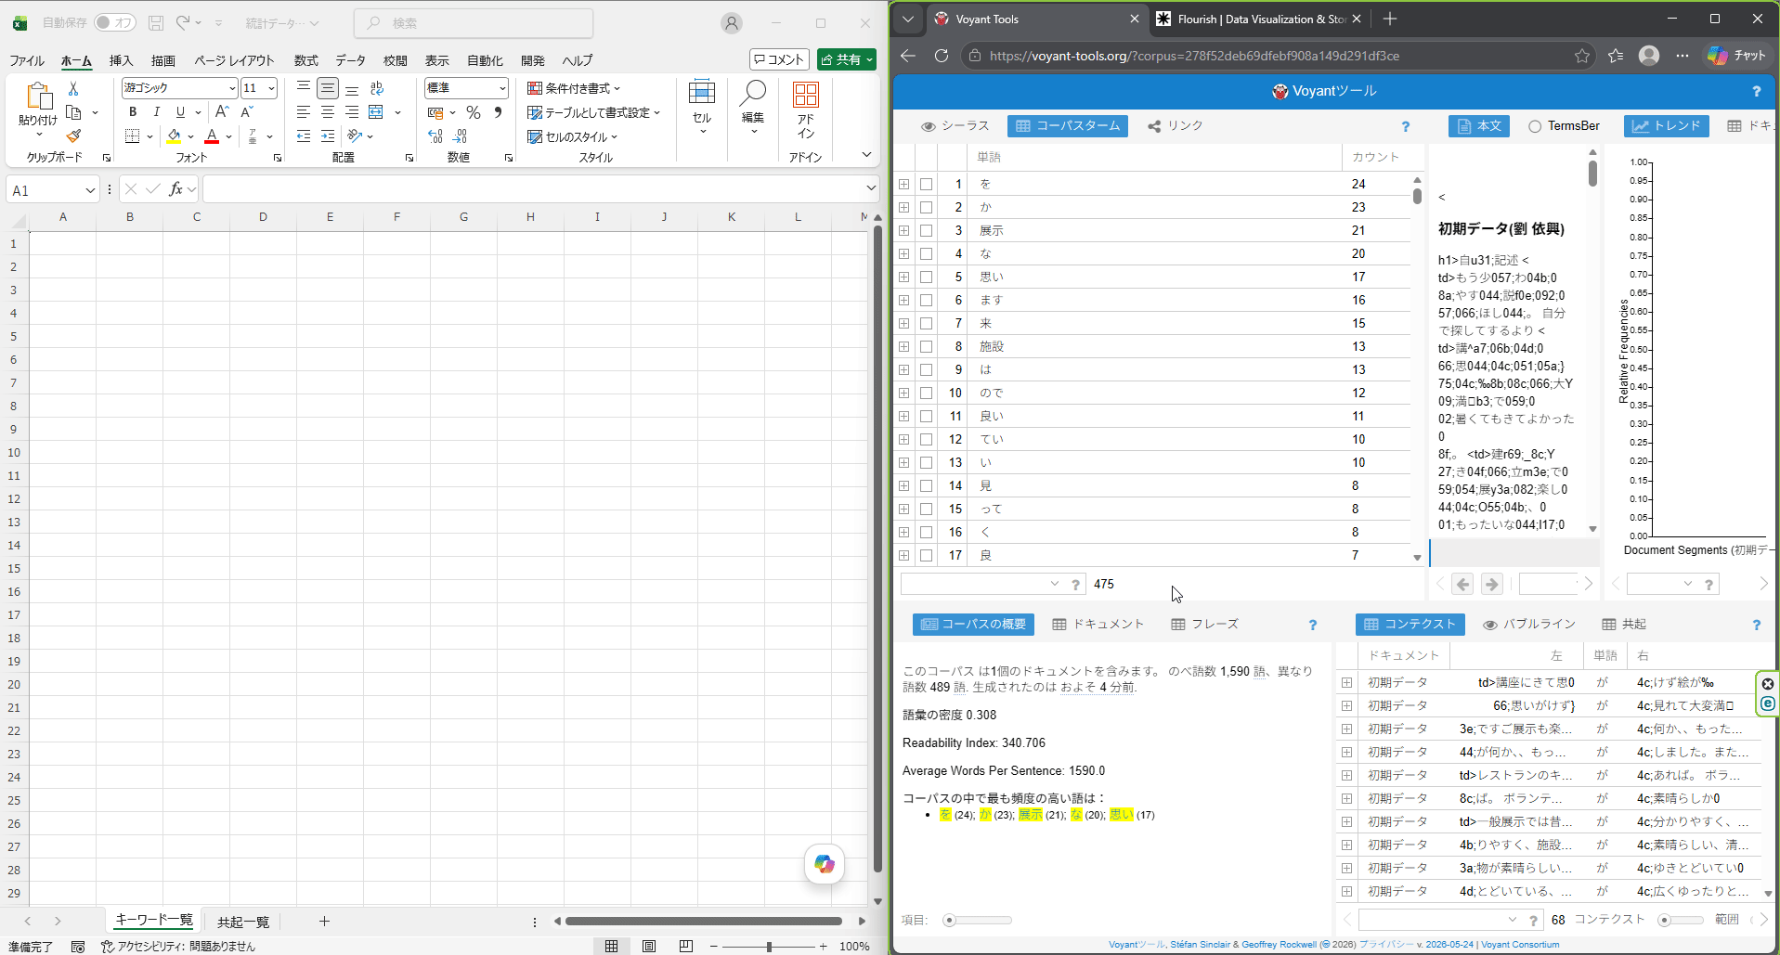
Task: Check the box for term 良い
Action: (x=927, y=416)
